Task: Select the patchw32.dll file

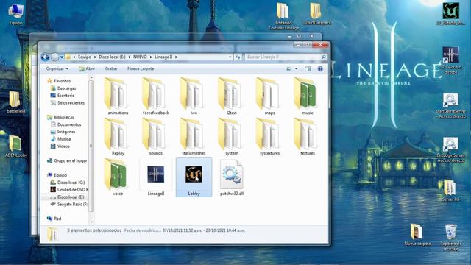Action: [232, 177]
